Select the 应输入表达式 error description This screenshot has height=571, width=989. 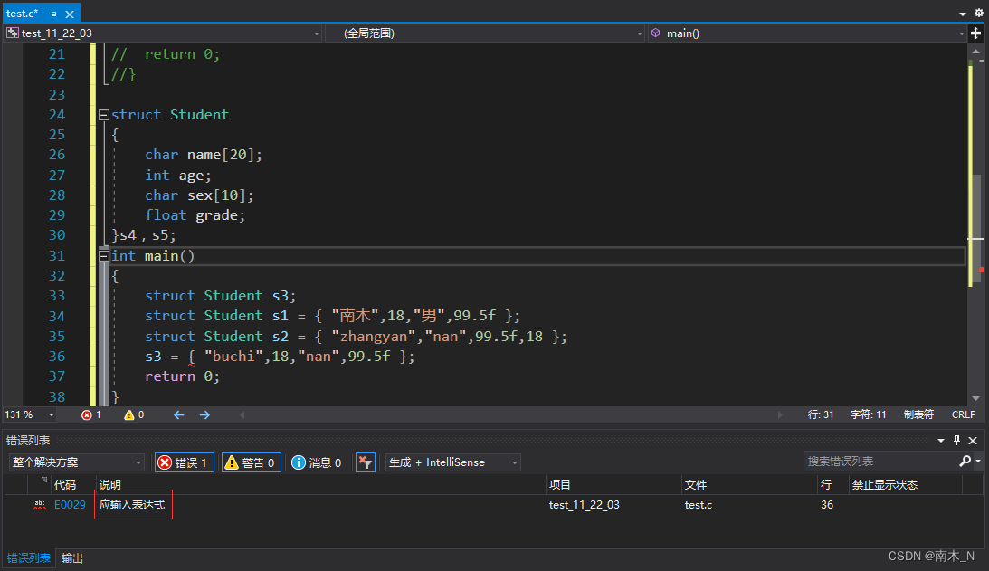132,505
